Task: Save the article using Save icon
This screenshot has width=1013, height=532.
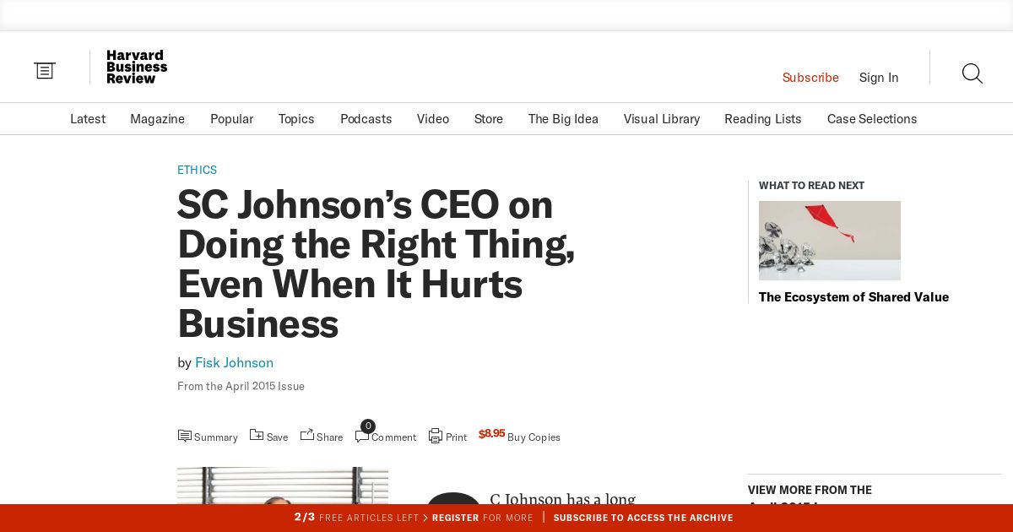Action: 257,435
